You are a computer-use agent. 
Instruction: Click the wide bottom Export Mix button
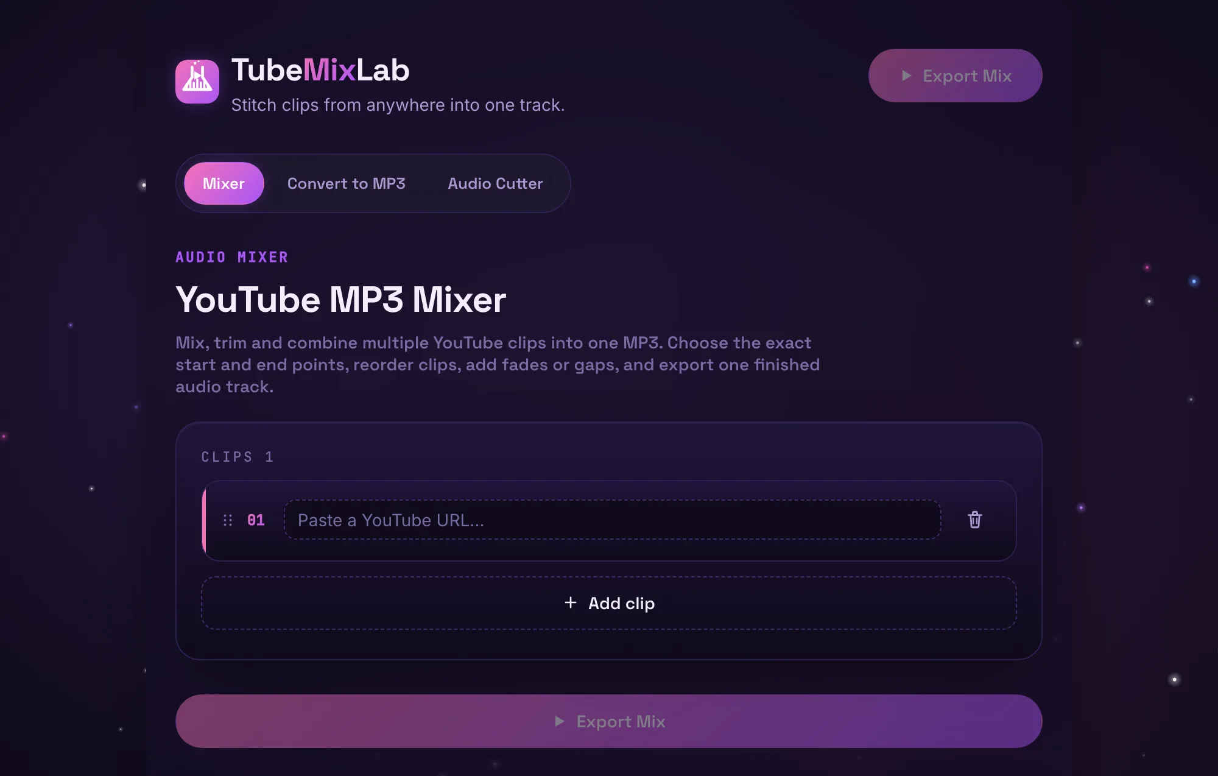click(x=609, y=721)
